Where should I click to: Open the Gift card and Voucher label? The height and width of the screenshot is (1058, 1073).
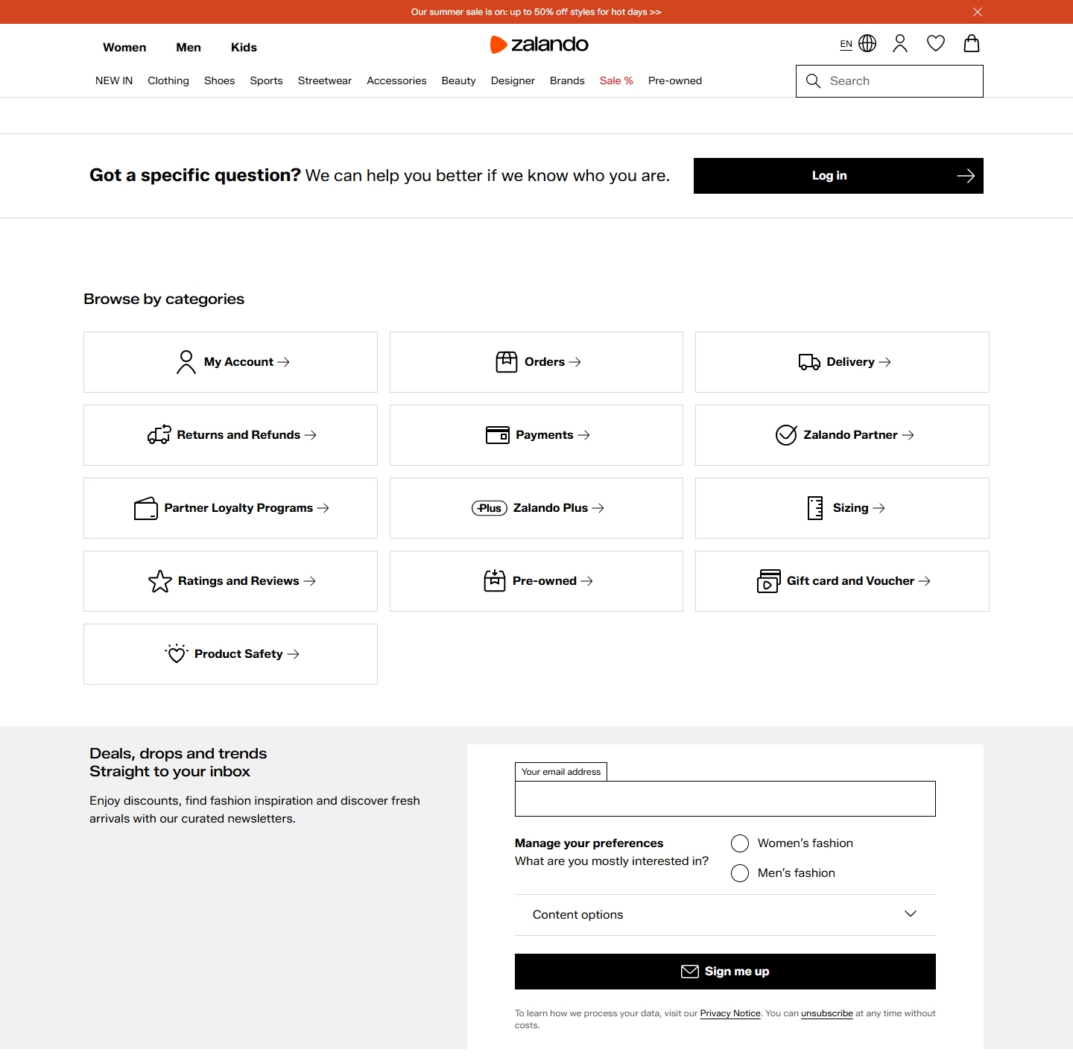click(850, 581)
